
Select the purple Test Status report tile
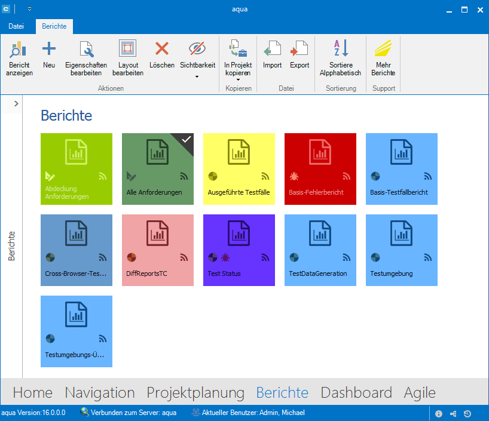239,250
